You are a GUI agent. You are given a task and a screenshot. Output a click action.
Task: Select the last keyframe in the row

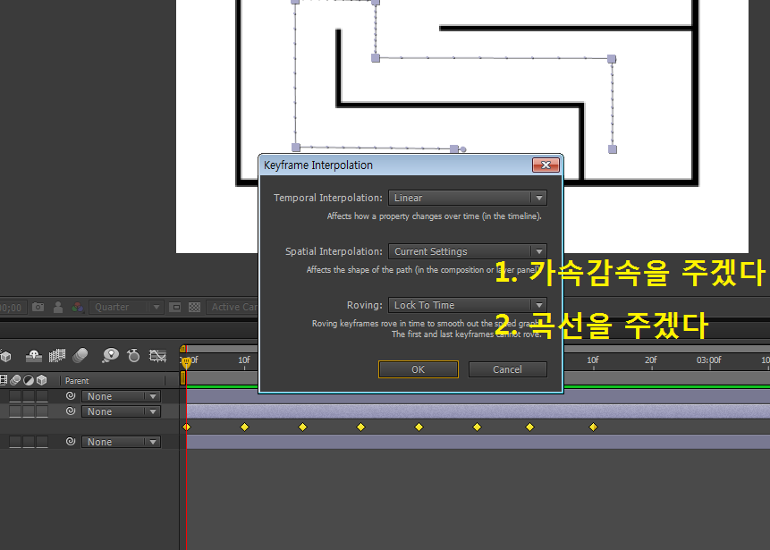[x=593, y=427]
